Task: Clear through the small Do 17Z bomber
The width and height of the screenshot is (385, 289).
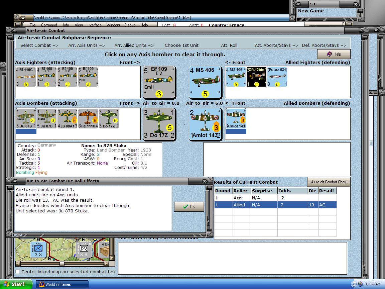Action: click(109, 119)
